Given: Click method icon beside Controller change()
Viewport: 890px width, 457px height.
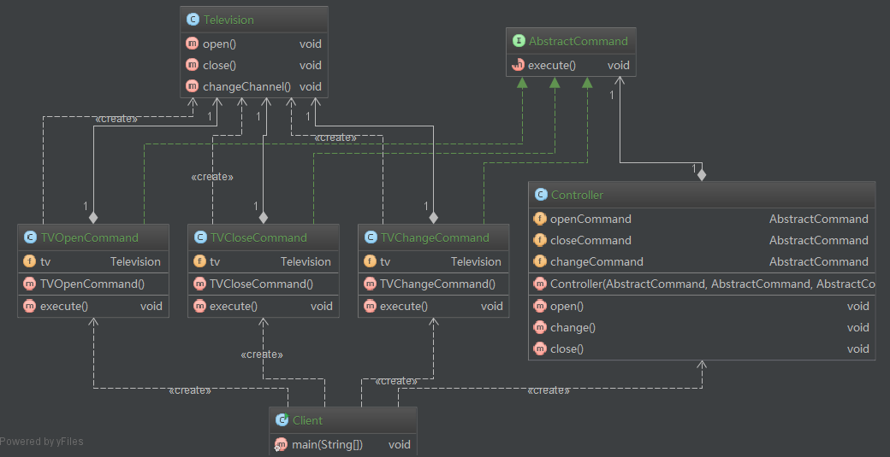Looking at the screenshot, I should (540, 327).
